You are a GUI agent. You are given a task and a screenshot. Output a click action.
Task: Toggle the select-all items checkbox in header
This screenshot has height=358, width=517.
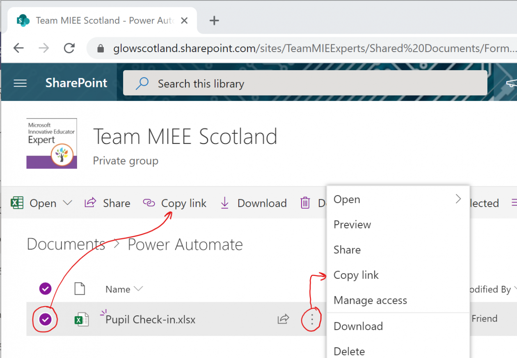(x=45, y=289)
